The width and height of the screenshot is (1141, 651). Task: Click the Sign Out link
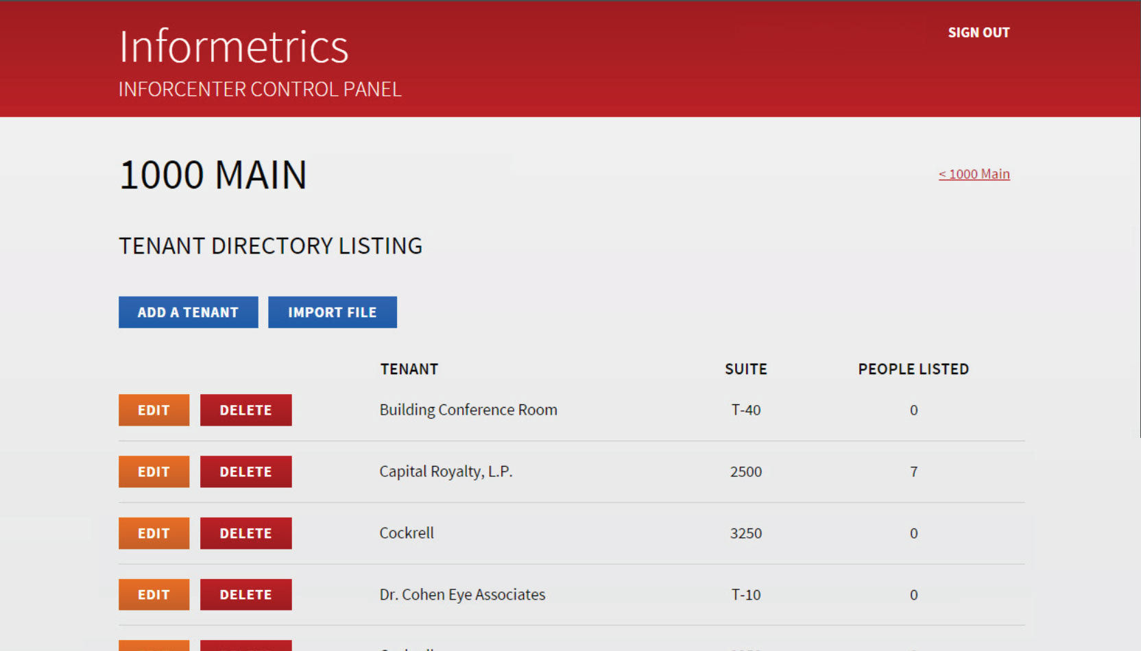[x=978, y=32]
